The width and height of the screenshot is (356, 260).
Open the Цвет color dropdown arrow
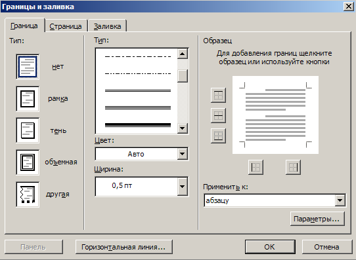pos(183,154)
